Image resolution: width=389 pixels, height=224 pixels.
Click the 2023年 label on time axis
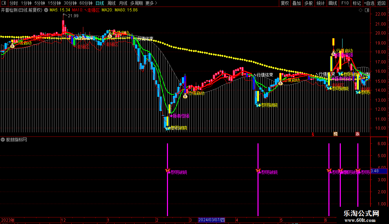tap(8, 220)
